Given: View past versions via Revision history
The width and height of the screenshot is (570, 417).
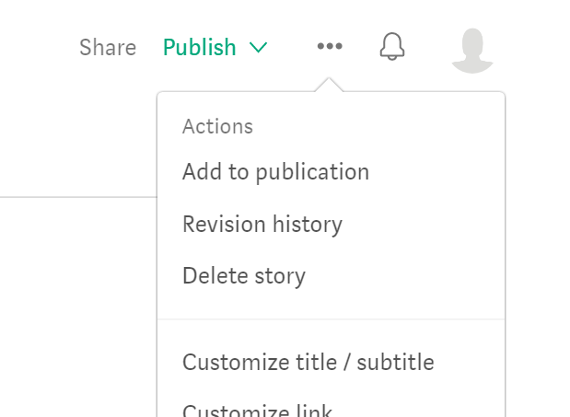Looking at the screenshot, I should (262, 224).
